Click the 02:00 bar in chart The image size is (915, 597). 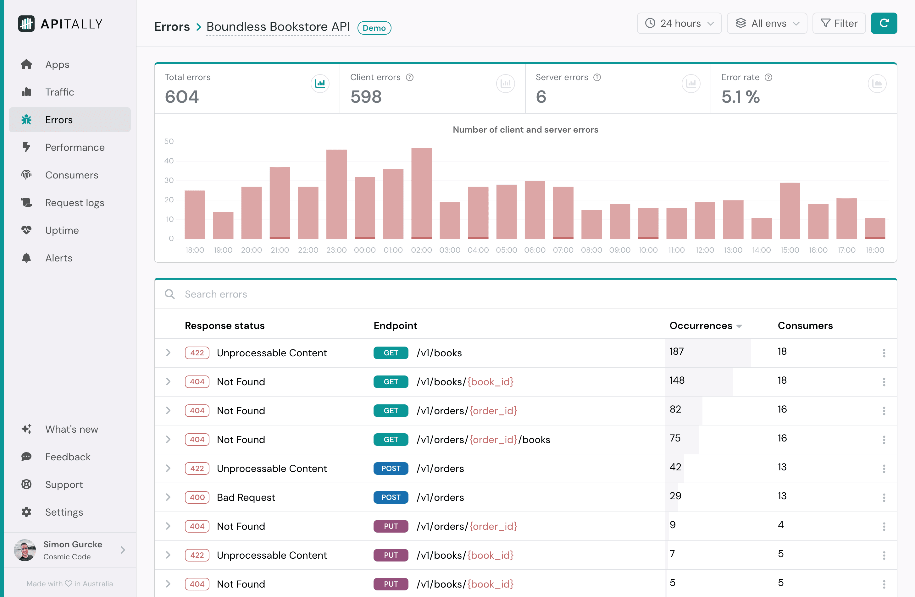[421, 193]
